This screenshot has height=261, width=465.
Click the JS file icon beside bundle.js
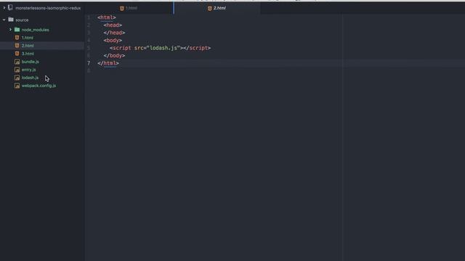tap(17, 62)
